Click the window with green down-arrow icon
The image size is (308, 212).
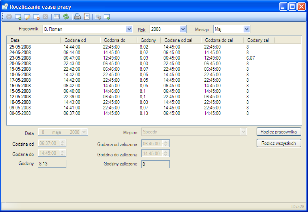click(107, 17)
